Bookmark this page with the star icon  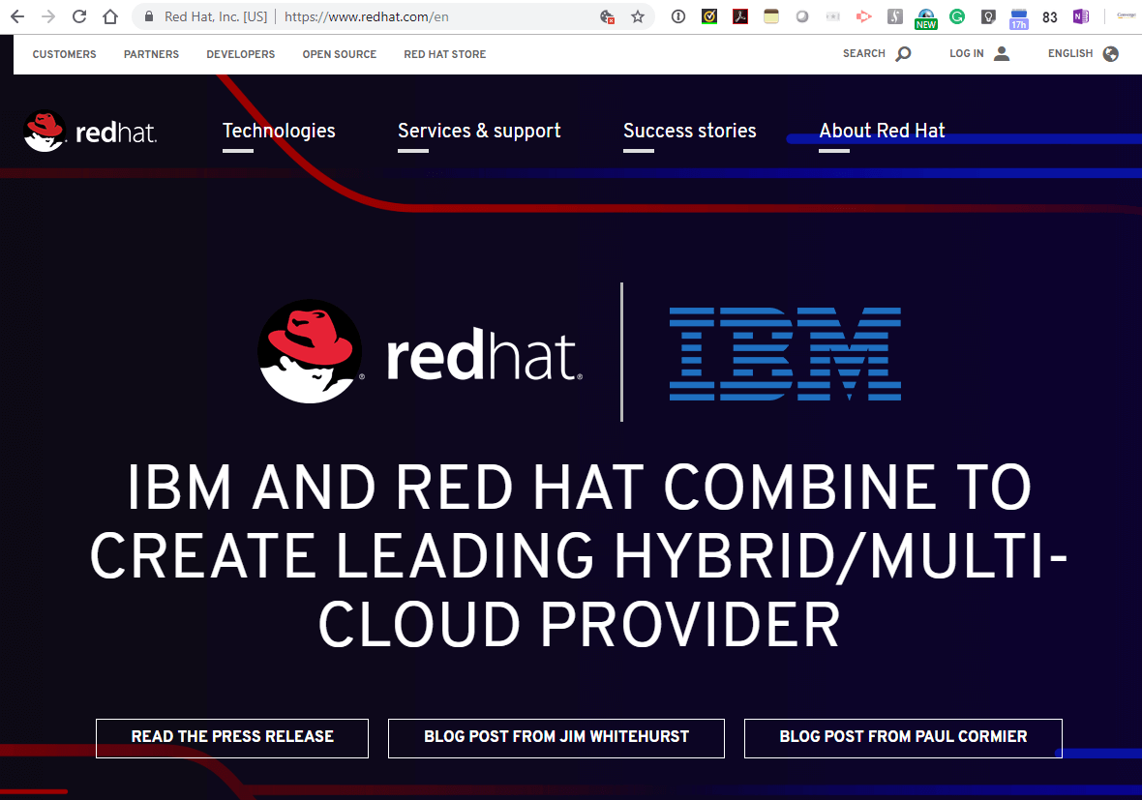pos(636,16)
